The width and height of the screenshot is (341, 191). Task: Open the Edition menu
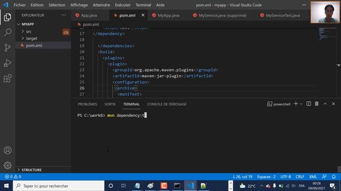(x=37, y=5)
